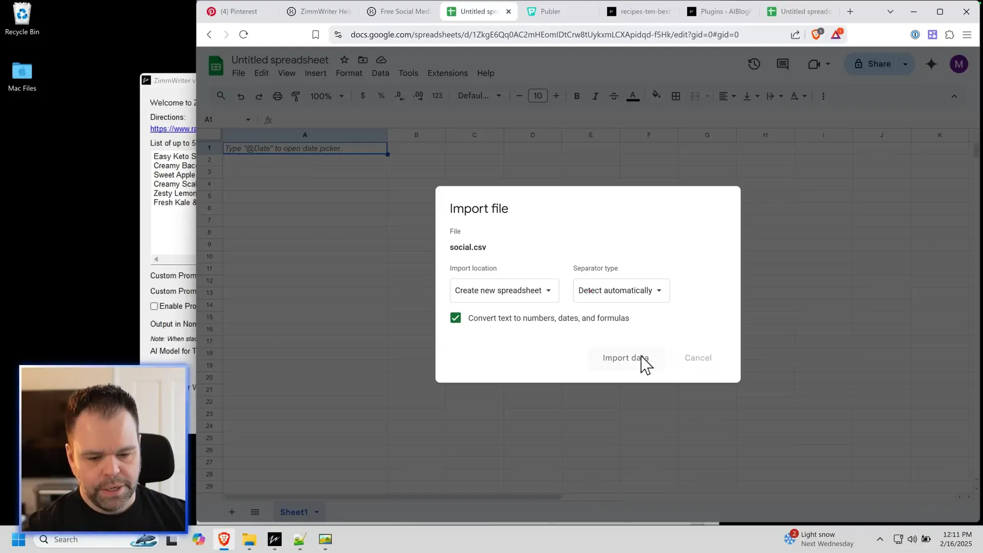Collapse the header with the toolbar chevron
The image size is (983, 553).
tap(954, 96)
